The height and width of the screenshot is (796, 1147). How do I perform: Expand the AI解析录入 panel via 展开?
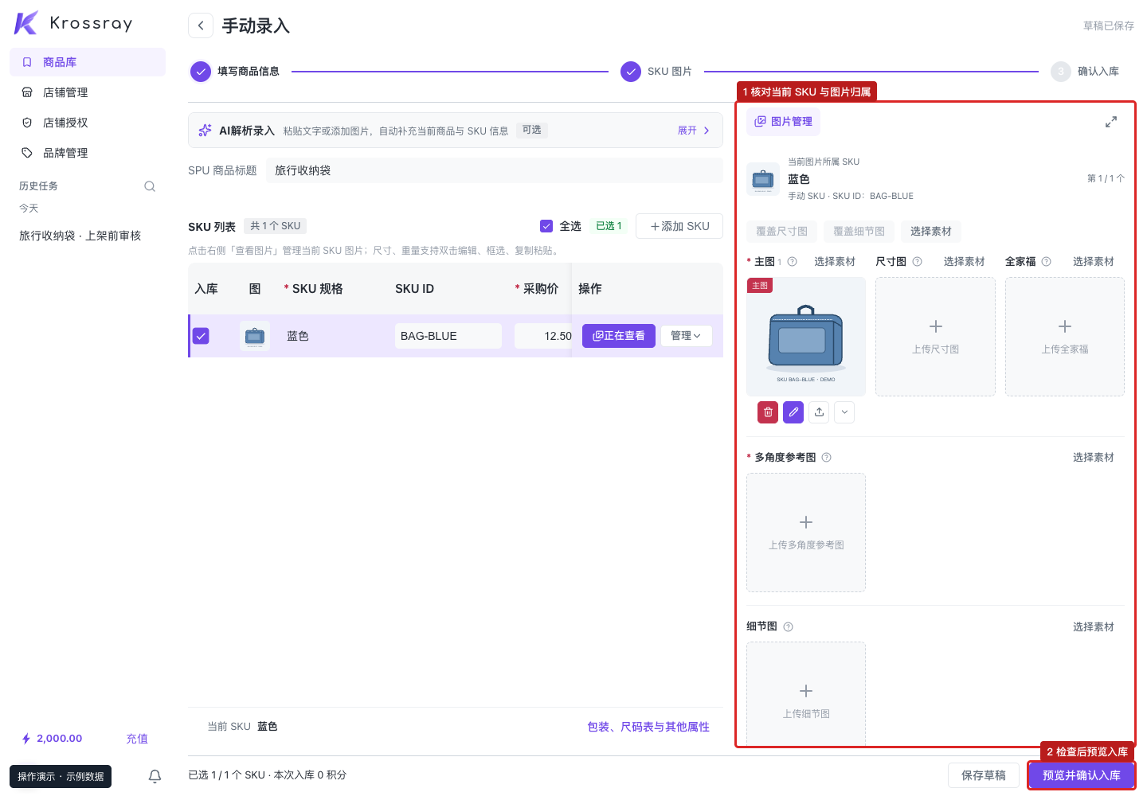pos(694,131)
